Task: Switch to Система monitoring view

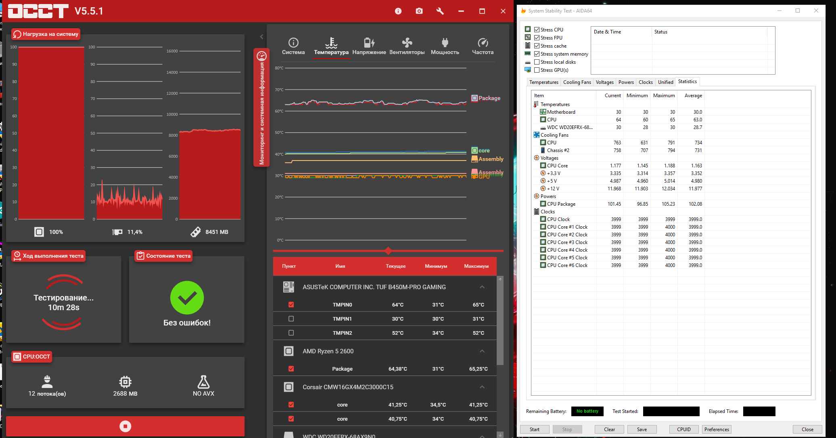Action: tap(293, 46)
